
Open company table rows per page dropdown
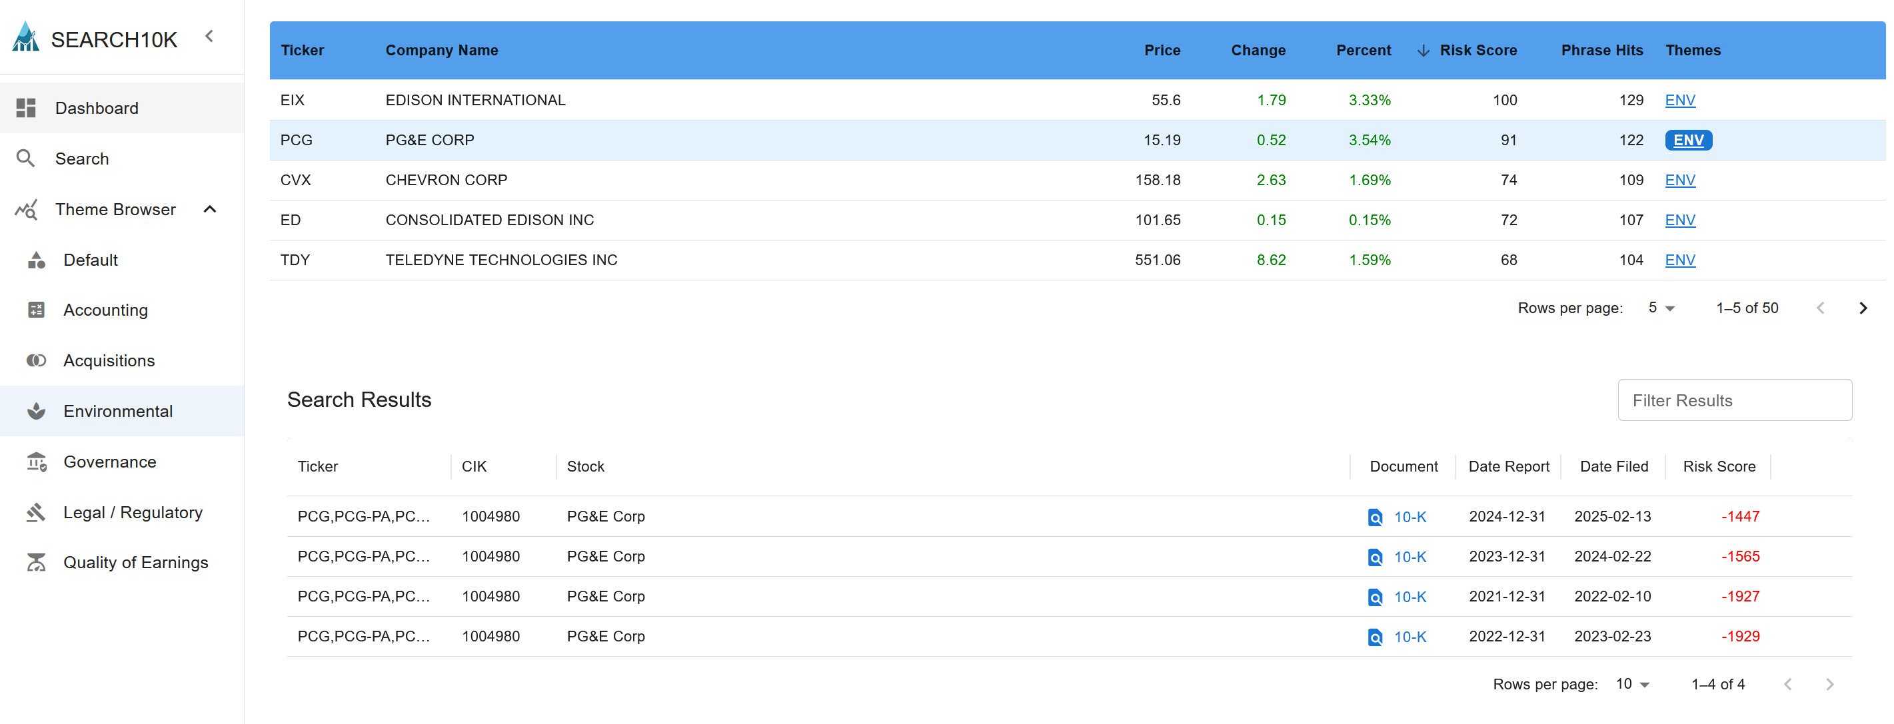coord(1661,308)
